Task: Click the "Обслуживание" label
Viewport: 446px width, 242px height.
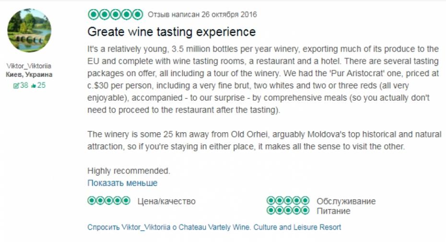Action: click(x=346, y=201)
